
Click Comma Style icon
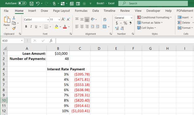click(x=131, y=23)
